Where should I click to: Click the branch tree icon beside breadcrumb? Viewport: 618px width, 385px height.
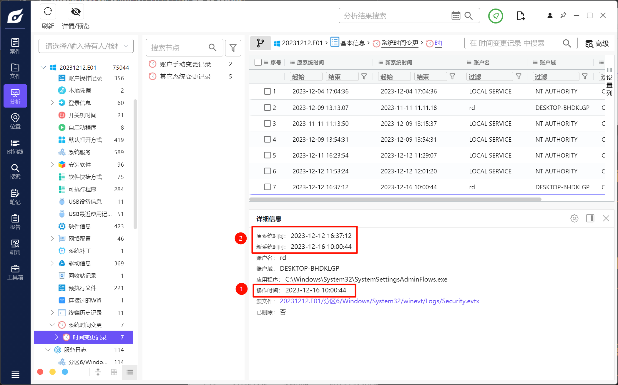[x=260, y=43]
